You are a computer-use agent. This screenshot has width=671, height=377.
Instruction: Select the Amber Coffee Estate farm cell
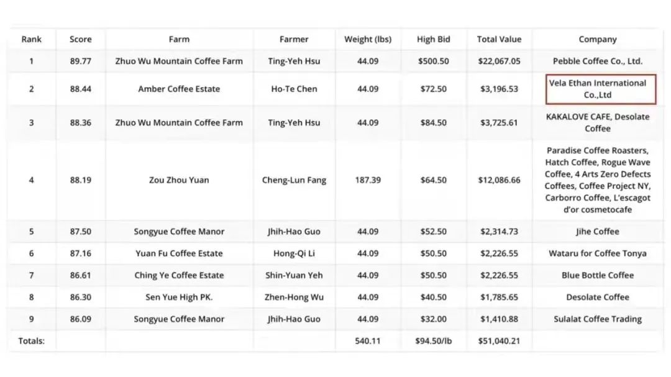point(179,89)
